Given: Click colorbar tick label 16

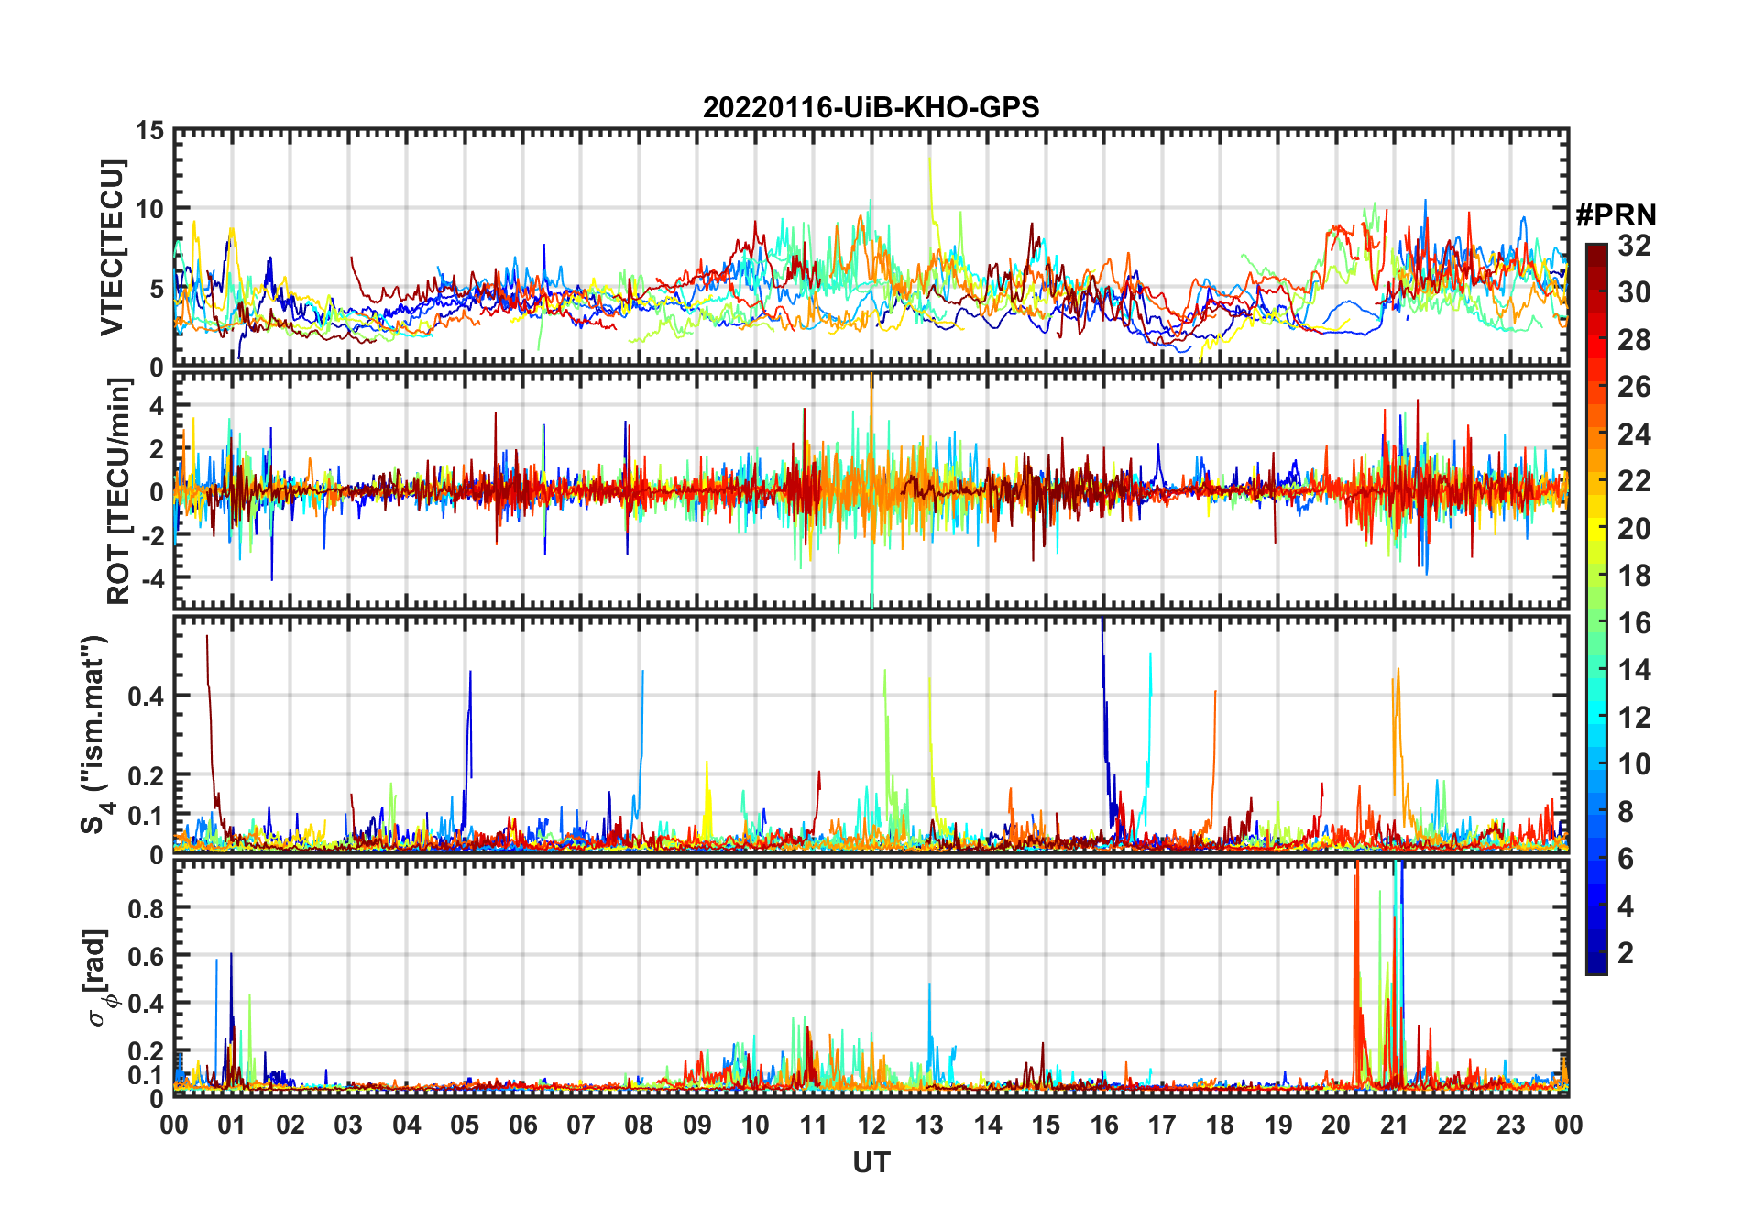Looking at the screenshot, I should point(1634,623).
